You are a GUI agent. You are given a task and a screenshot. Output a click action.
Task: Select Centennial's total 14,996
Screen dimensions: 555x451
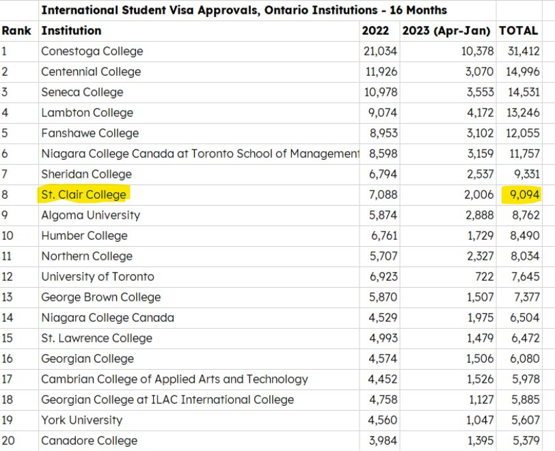pyautogui.click(x=519, y=72)
